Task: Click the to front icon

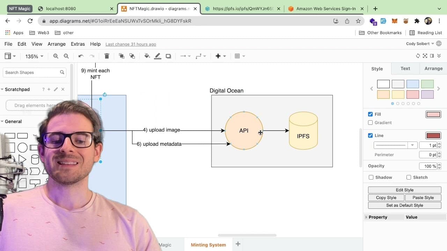Action: point(121,56)
